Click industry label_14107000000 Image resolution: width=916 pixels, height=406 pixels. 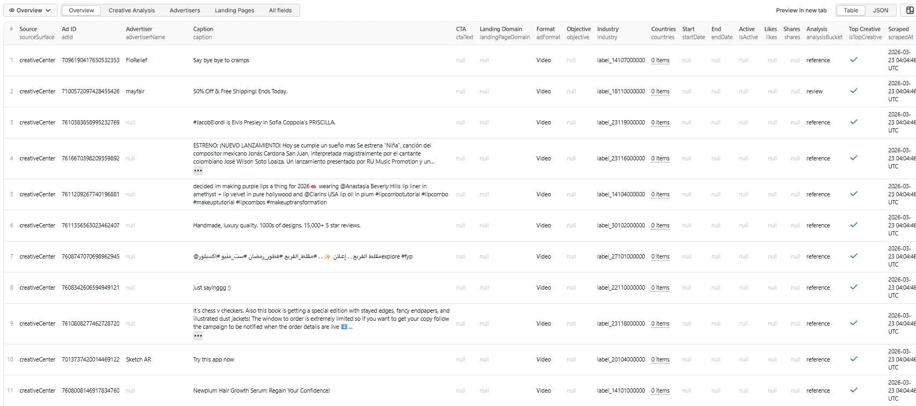click(x=621, y=60)
